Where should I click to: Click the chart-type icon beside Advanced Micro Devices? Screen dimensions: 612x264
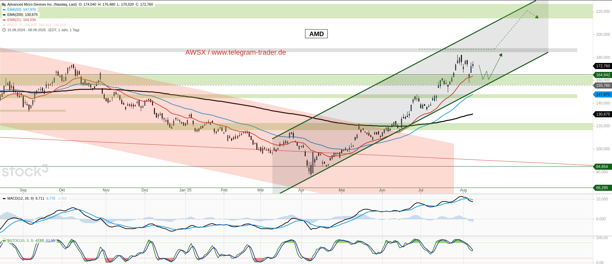click(4, 4)
